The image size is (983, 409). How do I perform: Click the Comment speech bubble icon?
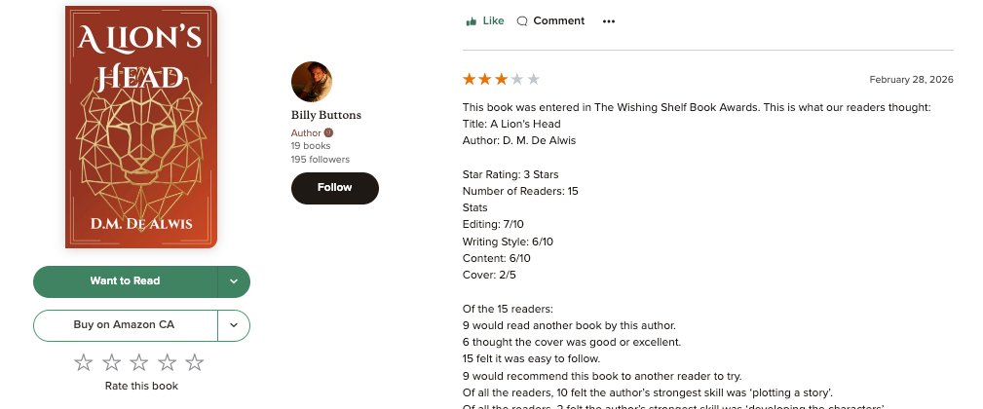[x=522, y=20]
